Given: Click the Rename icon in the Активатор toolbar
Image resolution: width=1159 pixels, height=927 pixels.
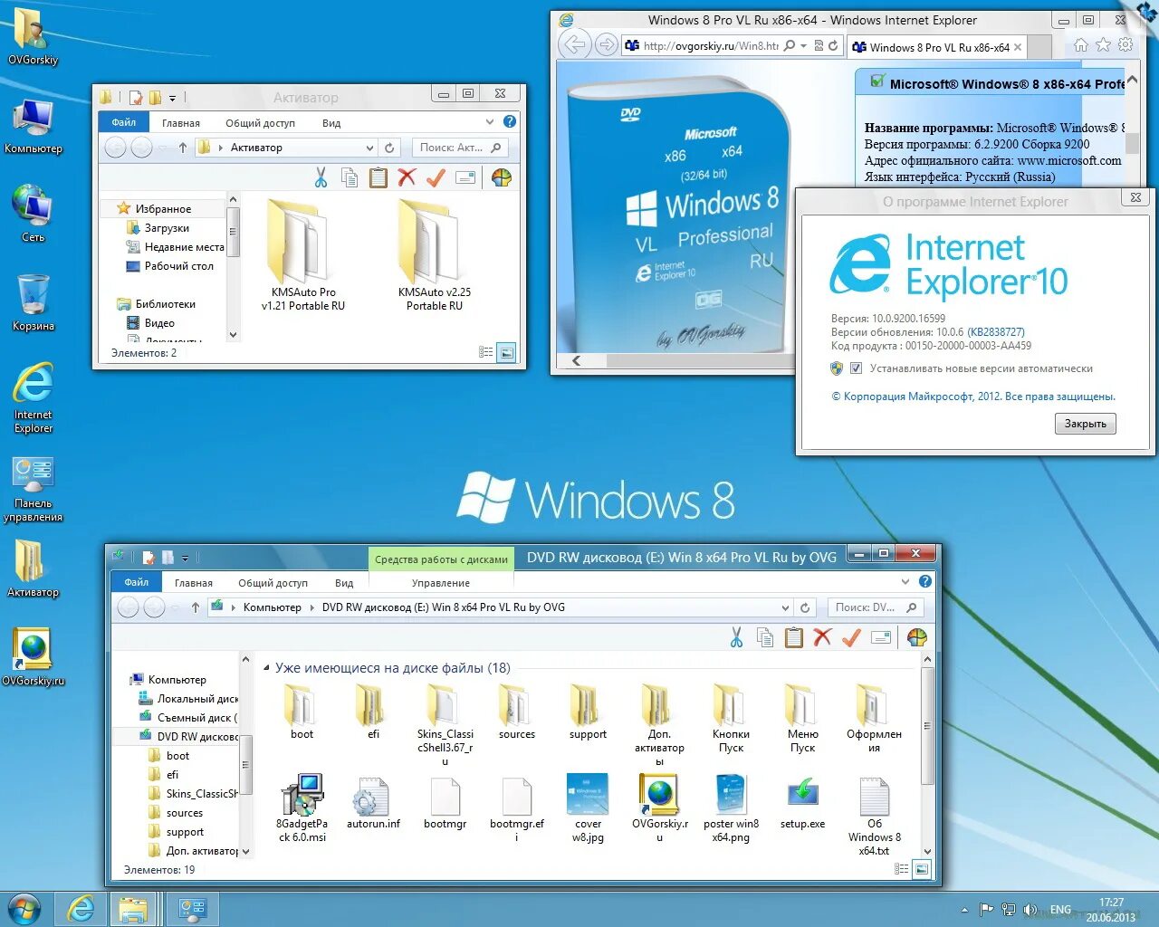Looking at the screenshot, I should (465, 177).
